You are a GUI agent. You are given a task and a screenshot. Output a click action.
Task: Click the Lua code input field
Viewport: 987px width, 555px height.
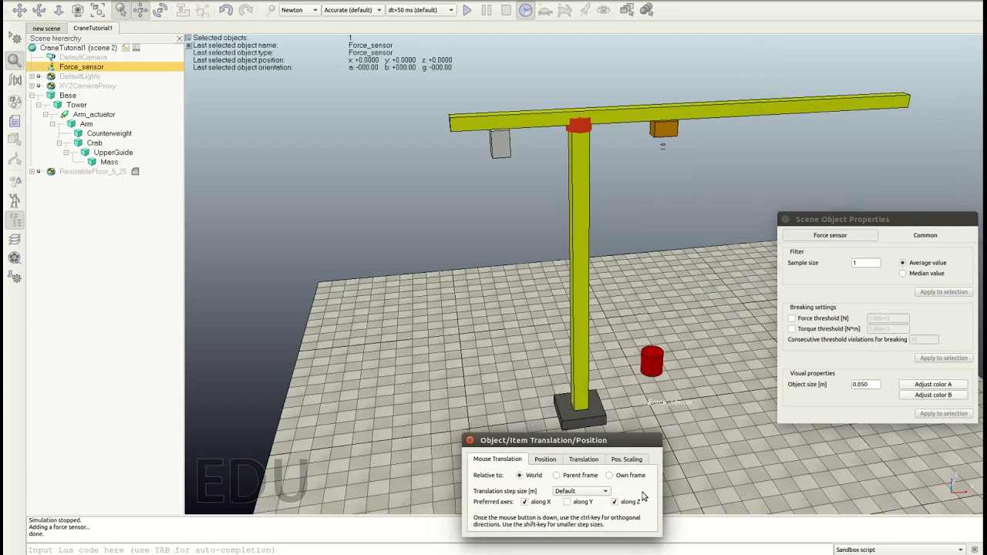[430, 550]
